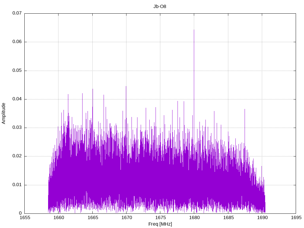Click the tip of the tallest spike at 1680 MHz
The image size is (304, 228).
[194, 30]
